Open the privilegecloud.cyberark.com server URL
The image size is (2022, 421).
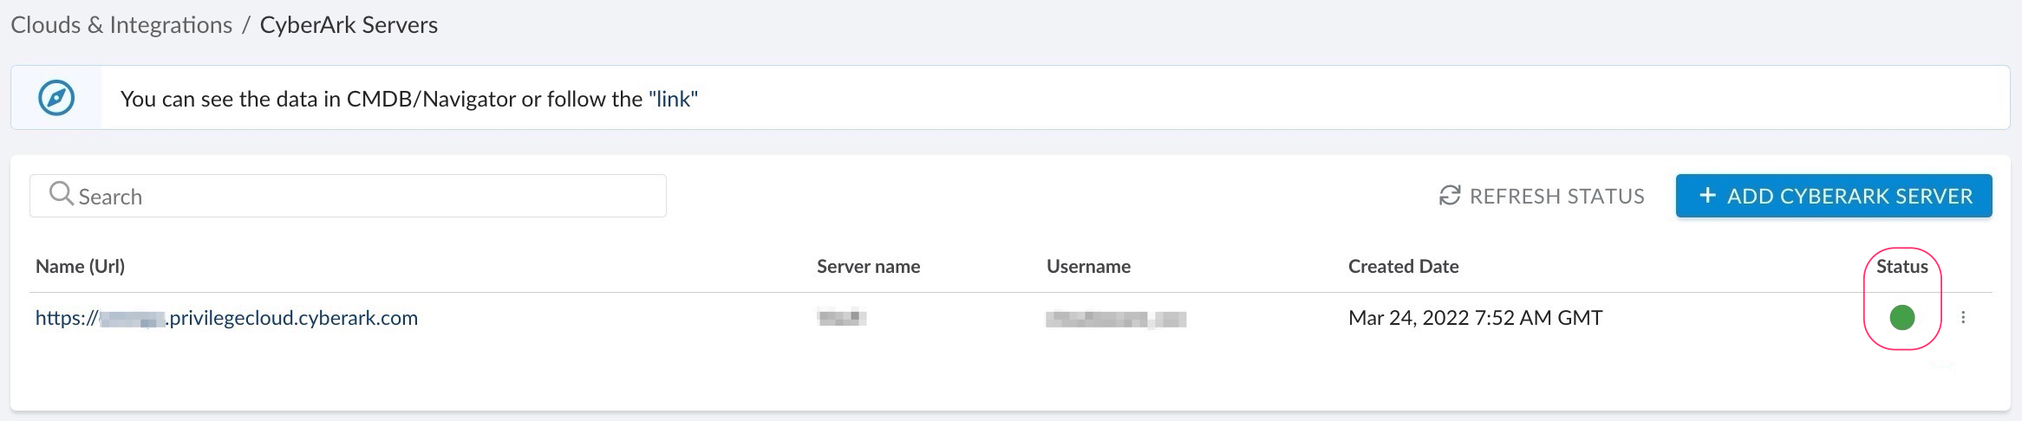tap(226, 318)
